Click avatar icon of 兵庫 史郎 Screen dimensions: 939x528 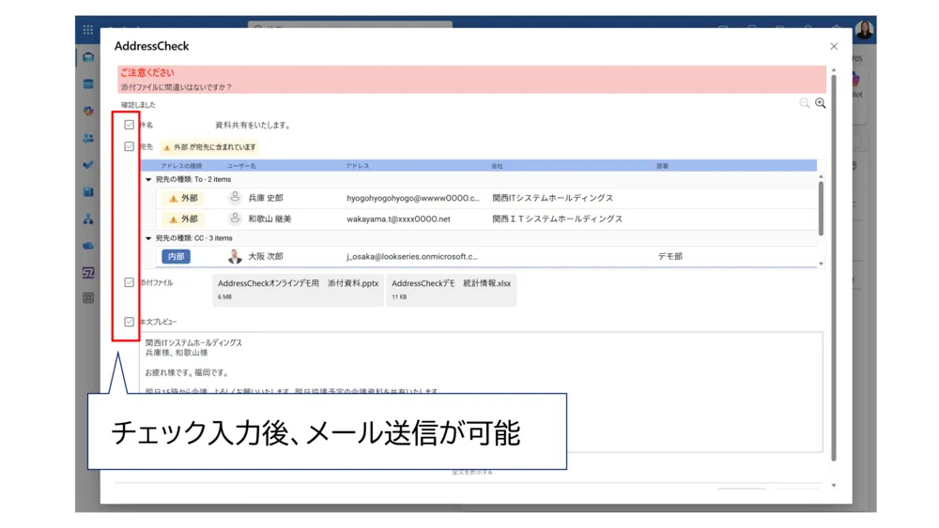tap(235, 197)
